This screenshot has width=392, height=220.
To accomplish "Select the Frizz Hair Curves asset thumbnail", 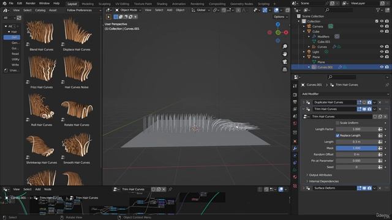I will point(42,69).
